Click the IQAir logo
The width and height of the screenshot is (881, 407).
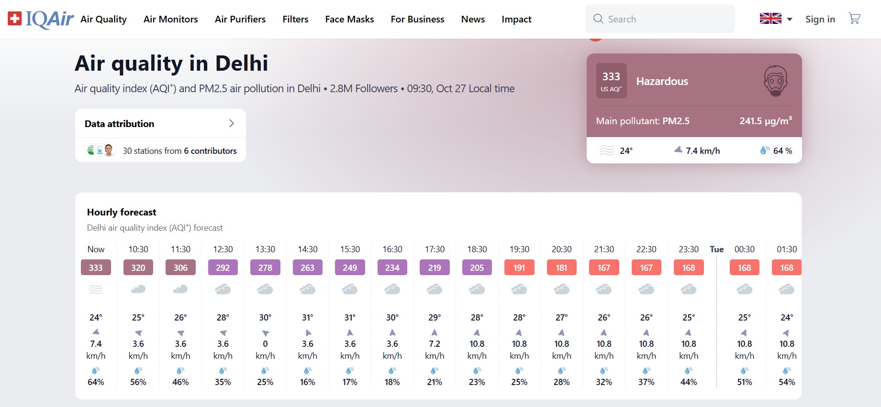(41, 19)
